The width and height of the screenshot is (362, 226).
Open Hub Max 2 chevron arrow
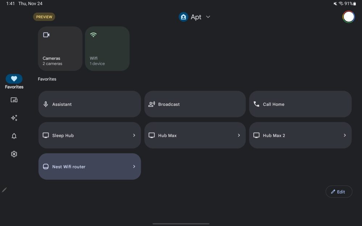[345, 135]
